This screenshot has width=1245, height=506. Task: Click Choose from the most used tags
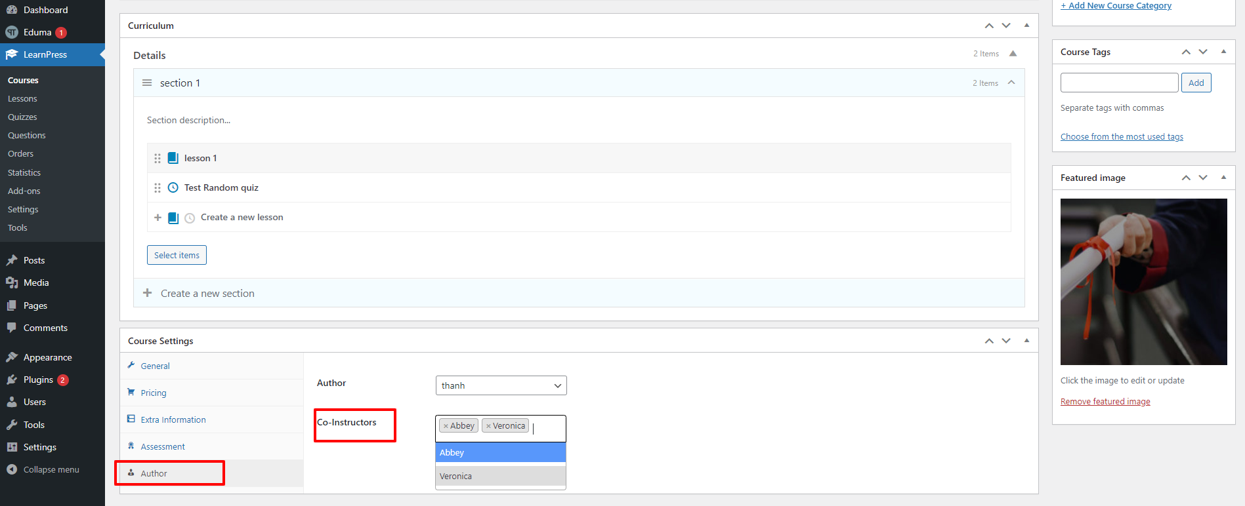(1122, 136)
